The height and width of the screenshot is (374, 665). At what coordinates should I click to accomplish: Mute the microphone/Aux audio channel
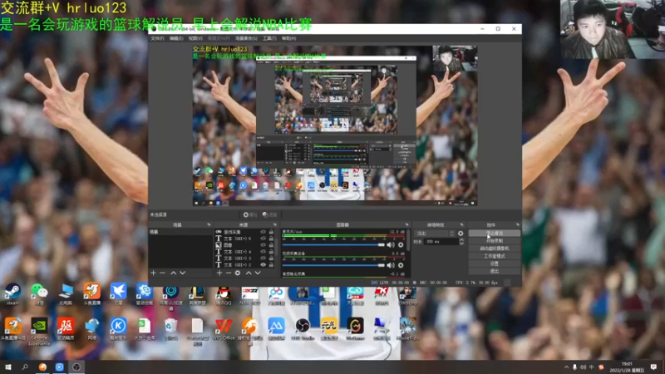click(x=391, y=244)
